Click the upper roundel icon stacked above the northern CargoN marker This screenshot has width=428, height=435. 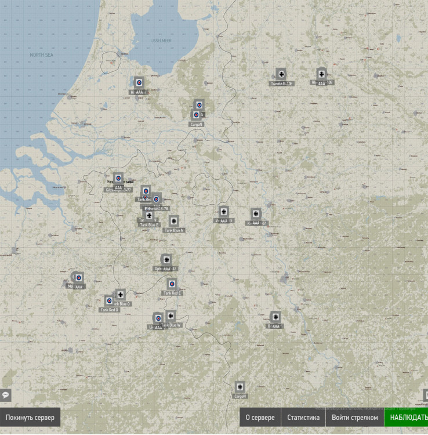[199, 105]
